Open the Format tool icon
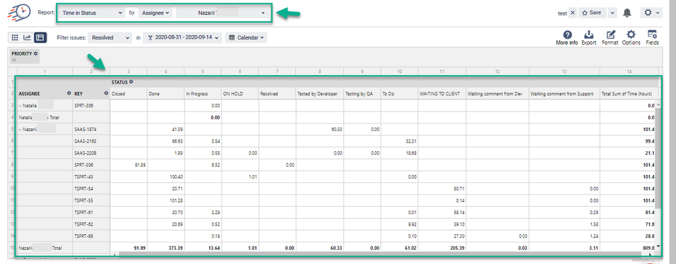Screen dimensions: 676x264 click(x=610, y=35)
